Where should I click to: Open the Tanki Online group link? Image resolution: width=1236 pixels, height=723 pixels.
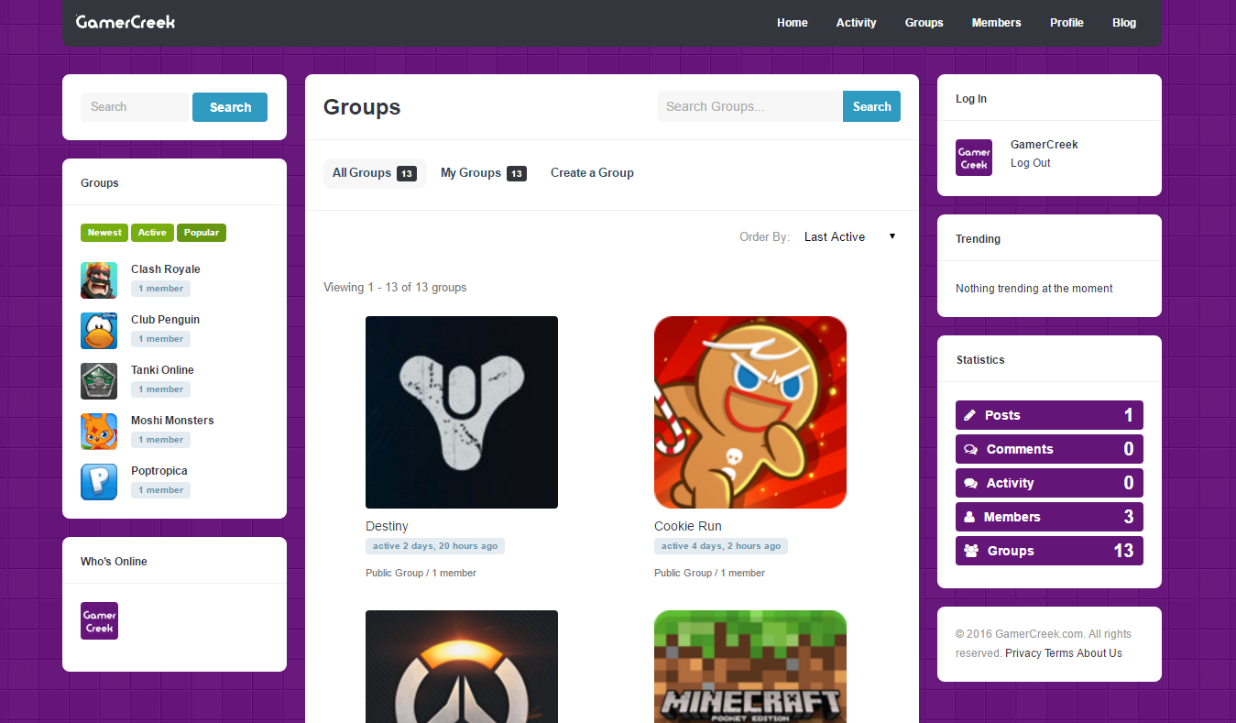pyautogui.click(x=162, y=370)
